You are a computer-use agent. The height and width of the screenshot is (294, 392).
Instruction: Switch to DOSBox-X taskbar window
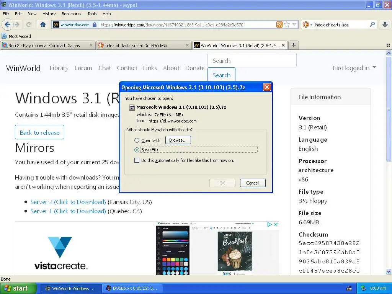point(132,289)
